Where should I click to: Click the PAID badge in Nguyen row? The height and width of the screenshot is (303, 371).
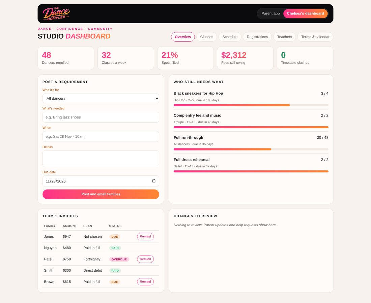coord(115,248)
